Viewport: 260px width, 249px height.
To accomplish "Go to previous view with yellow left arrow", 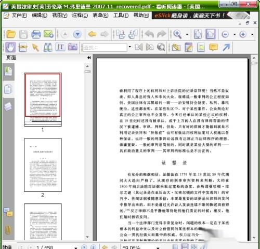I will [x=92, y=34].
